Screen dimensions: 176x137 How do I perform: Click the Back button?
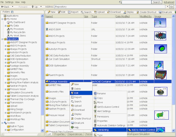(5, 7)
